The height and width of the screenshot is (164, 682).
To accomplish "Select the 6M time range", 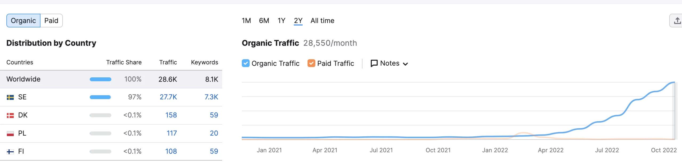I will [264, 20].
